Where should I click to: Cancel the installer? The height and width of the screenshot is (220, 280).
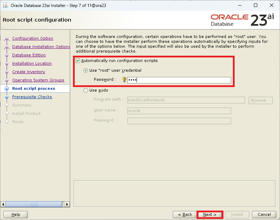coord(264,214)
